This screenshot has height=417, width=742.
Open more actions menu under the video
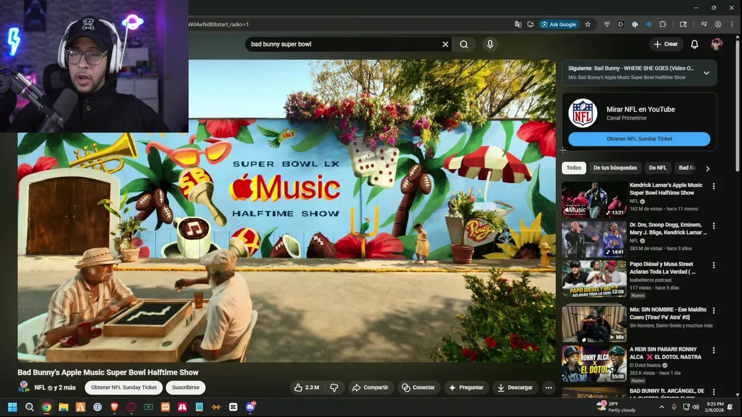548,387
